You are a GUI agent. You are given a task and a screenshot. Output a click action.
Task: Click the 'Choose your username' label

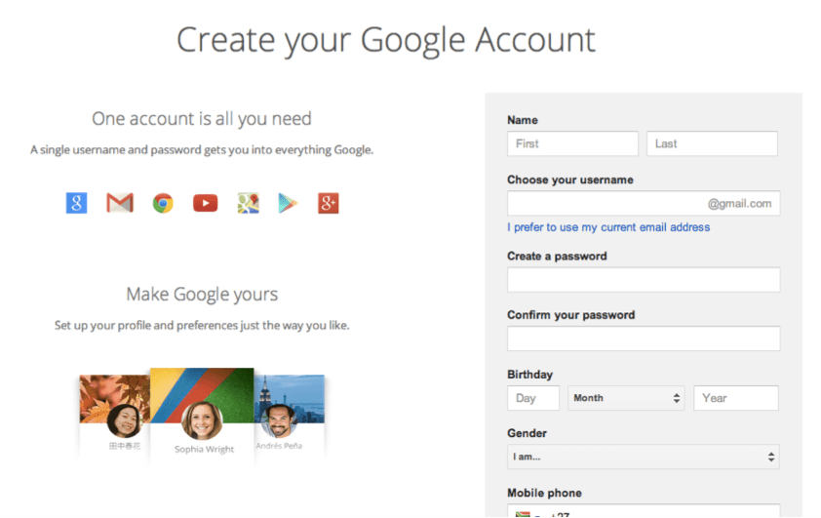(570, 179)
